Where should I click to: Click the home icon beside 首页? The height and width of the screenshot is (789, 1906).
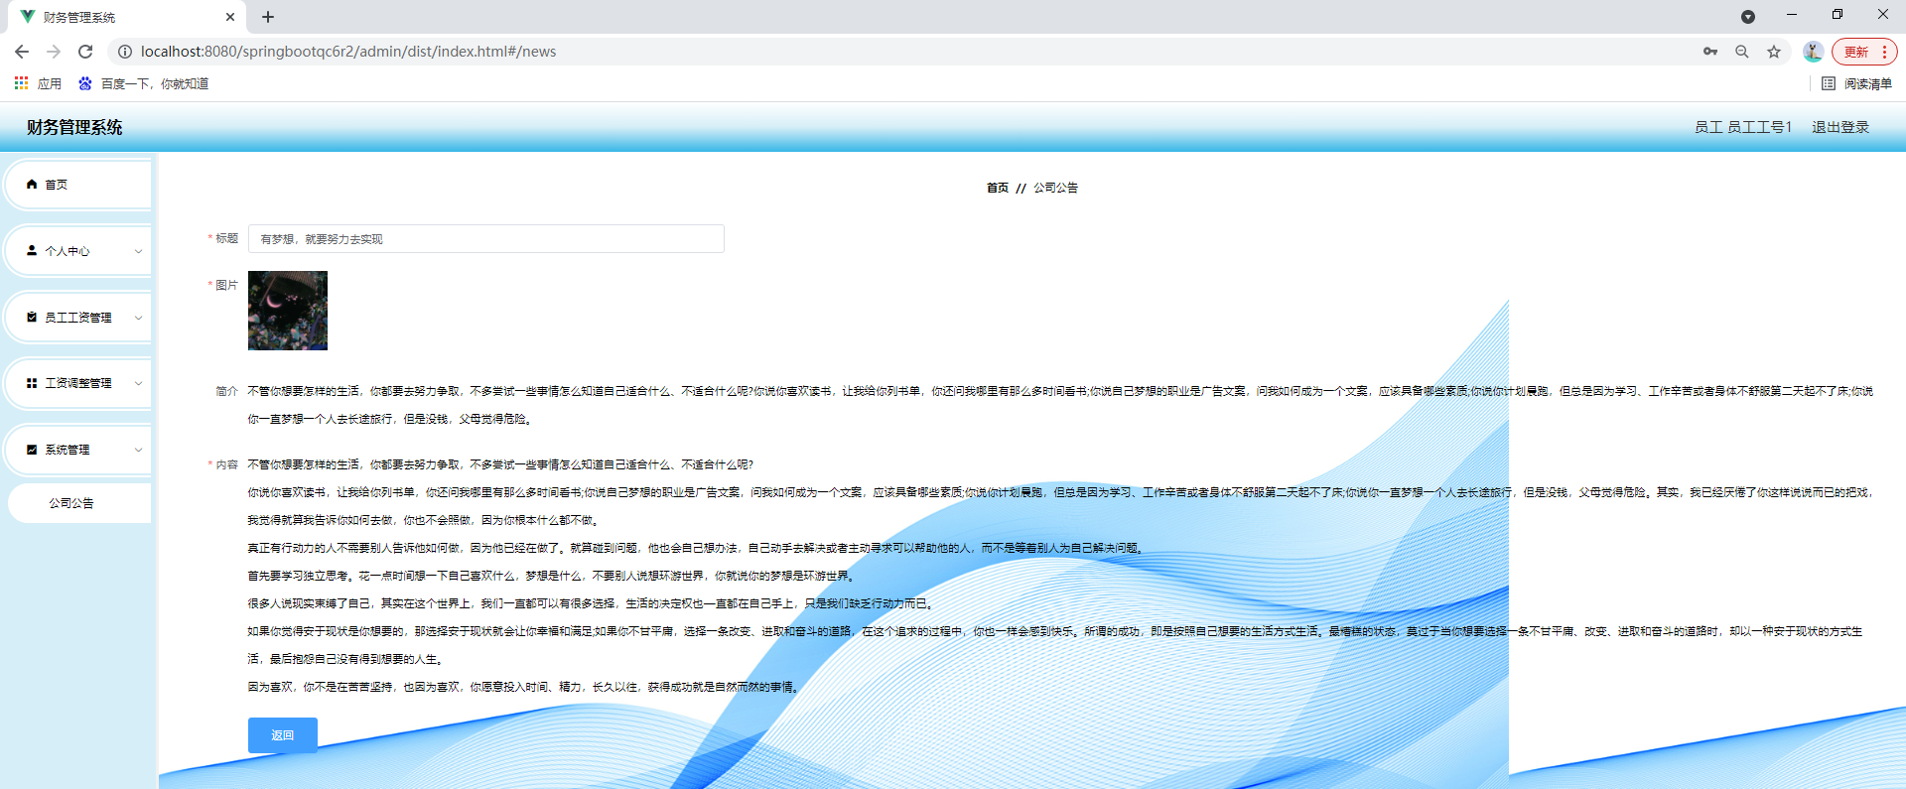click(32, 185)
